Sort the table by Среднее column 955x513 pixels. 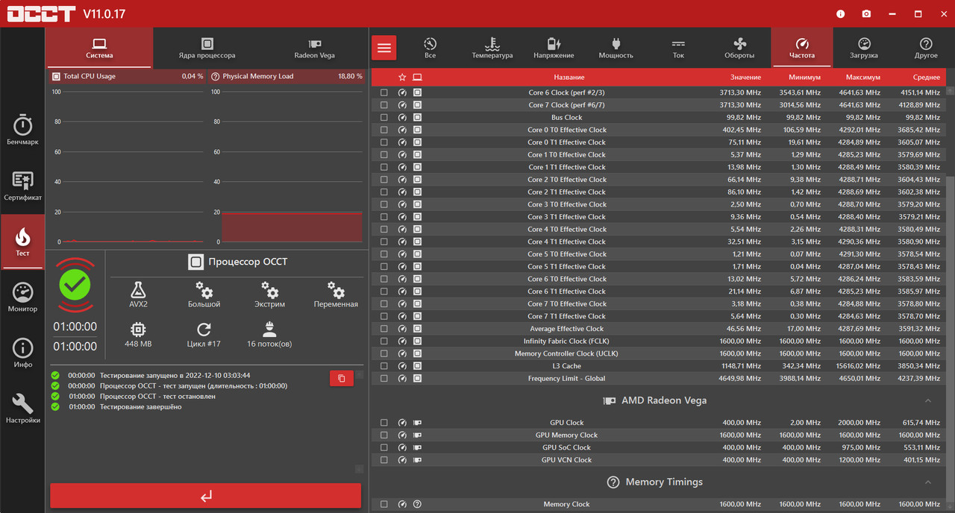pyautogui.click(x=927, y=77)
